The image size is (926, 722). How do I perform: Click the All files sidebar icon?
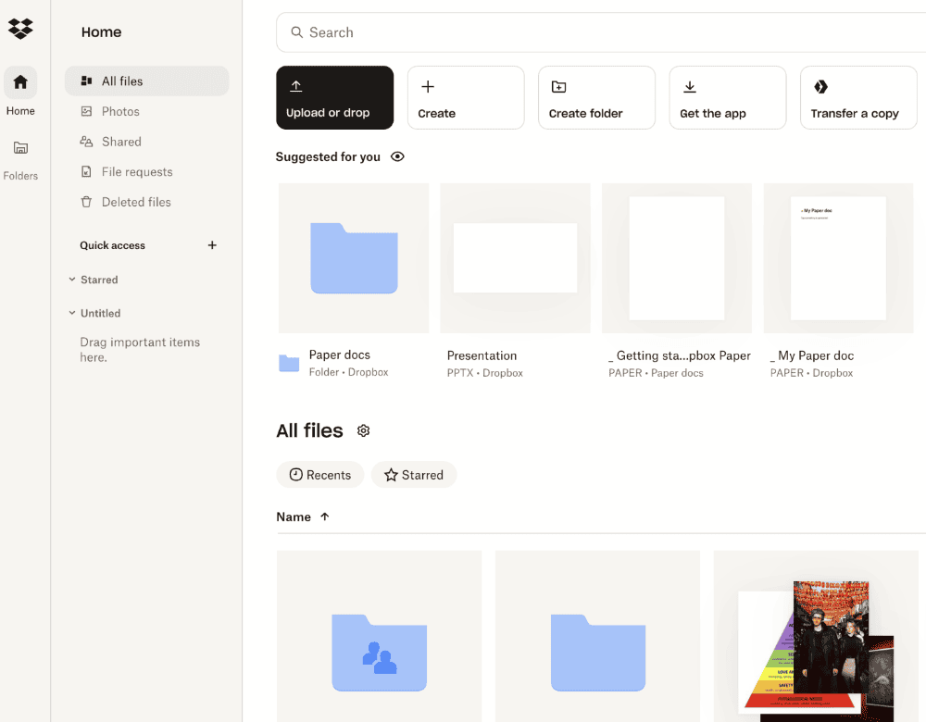pos(86,81)
